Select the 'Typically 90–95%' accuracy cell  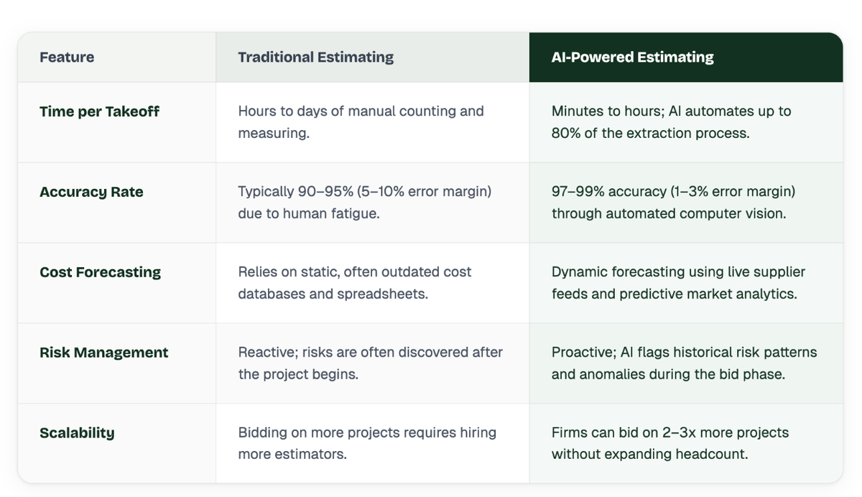click(373, 203)
